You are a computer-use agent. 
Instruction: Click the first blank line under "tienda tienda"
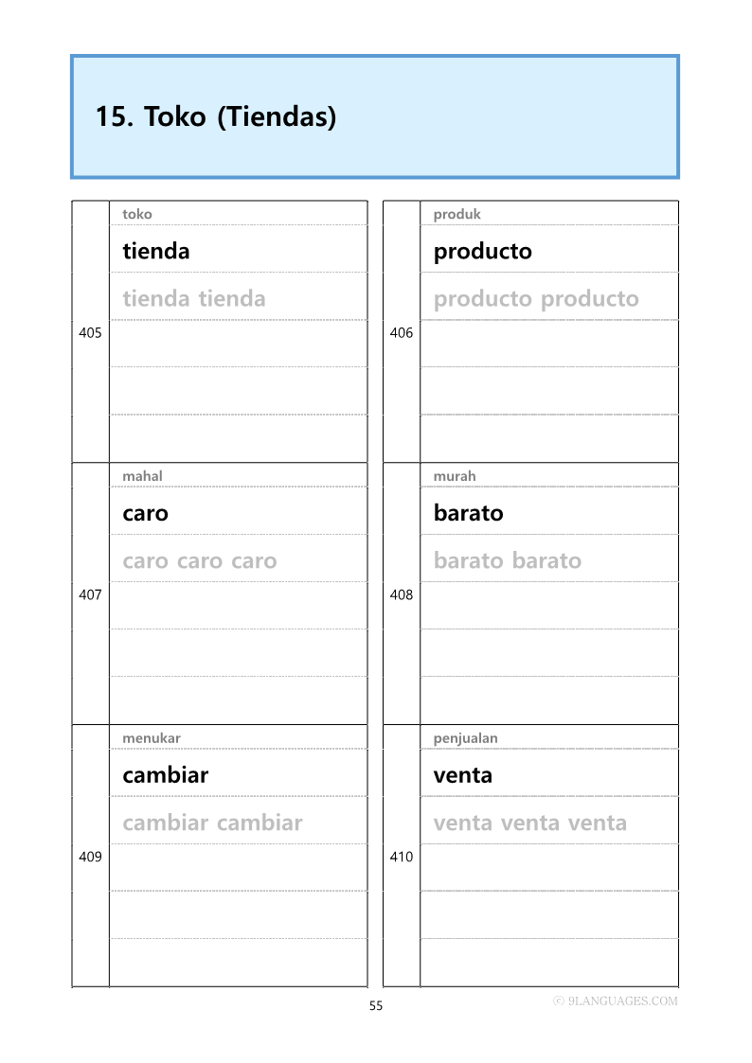click(x=239, y=344)
